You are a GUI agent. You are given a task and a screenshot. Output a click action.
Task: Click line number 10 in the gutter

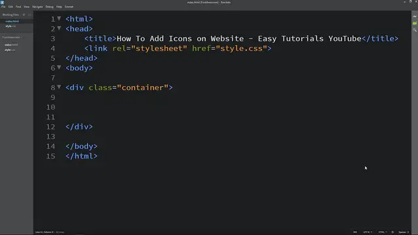(50, 107)
